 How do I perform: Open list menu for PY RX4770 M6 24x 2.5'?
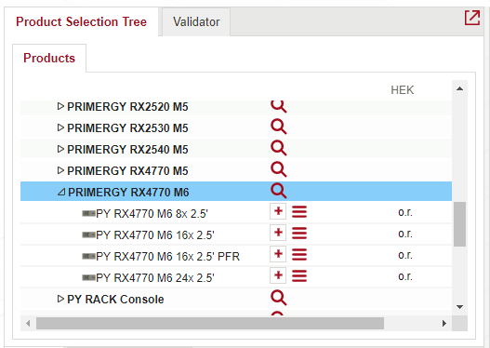(299, 275)
